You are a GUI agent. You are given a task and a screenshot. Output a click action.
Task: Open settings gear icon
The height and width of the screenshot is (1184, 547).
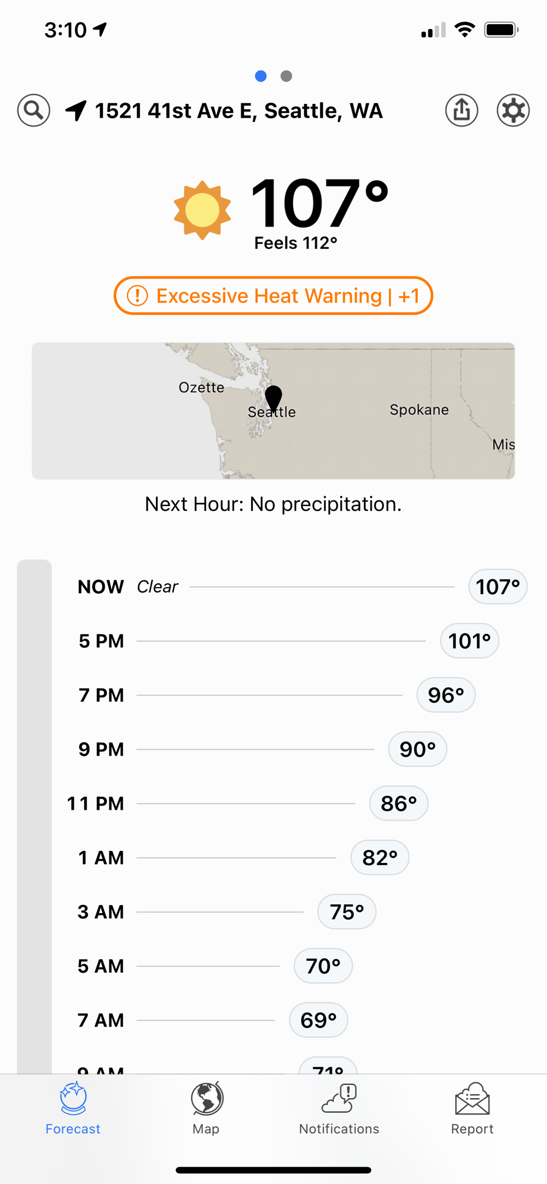pyautogui.click(x=513, y=111)
